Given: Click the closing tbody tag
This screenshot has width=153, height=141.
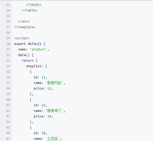Looking at the screenshot, I should pyautogui.click(x=33, y=5).
